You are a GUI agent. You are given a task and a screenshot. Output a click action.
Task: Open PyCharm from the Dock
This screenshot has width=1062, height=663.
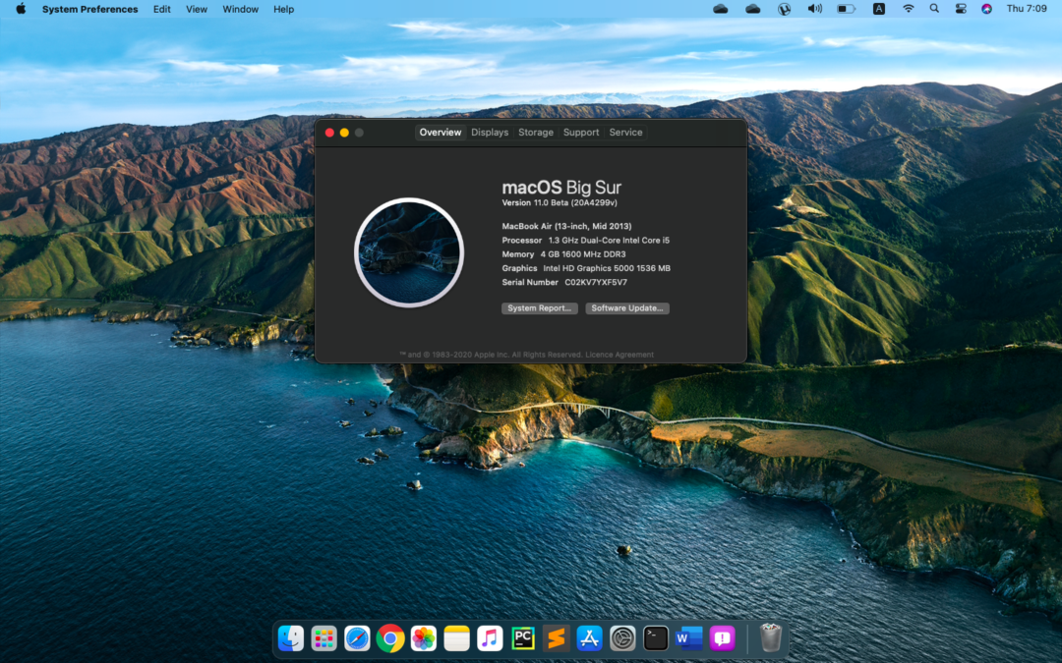coord(523,638)
